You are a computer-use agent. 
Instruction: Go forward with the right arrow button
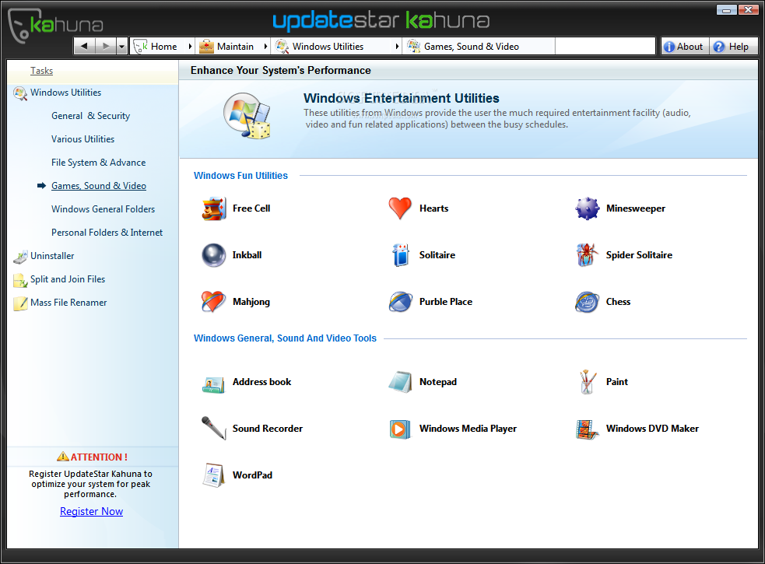(106, 47)
